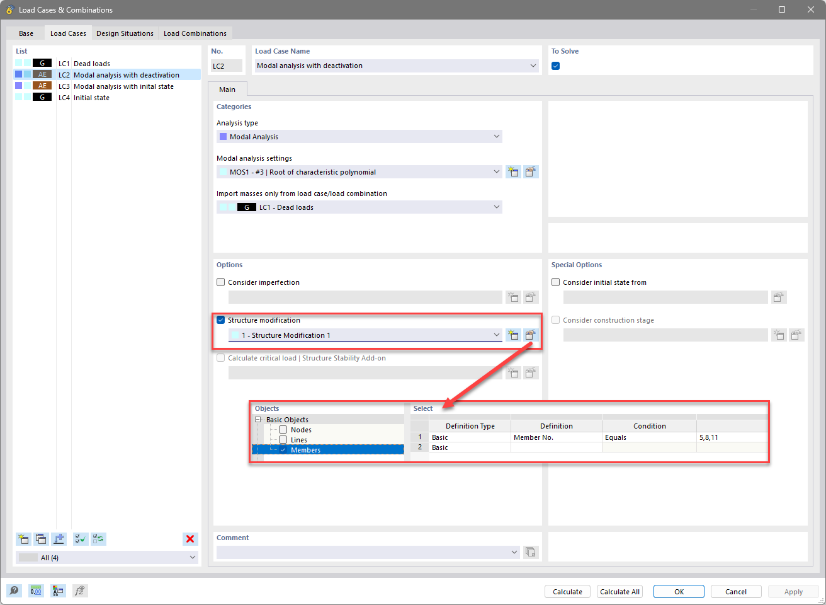Check the Nodes object type
The image size is (826, 605).
point(283,429)
